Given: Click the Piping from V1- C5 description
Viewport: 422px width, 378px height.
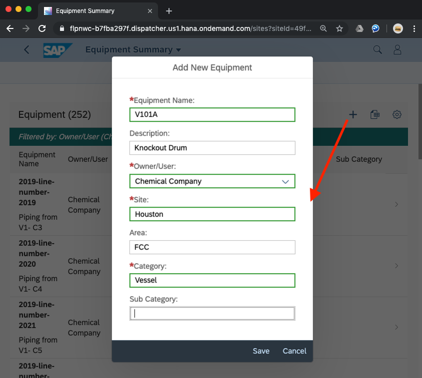Looking at the screenshot, I should (x=38, y=345).
